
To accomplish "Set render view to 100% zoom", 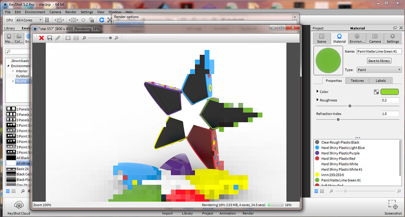I will click(76, 38).
